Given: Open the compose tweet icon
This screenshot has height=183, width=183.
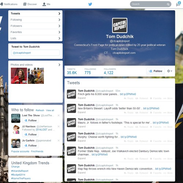Looking at the screenshot, I should 178,4.
